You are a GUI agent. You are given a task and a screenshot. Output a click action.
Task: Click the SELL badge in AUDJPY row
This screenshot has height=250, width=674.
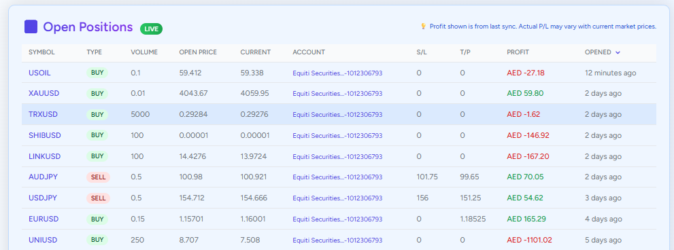(x=99, y=177)
